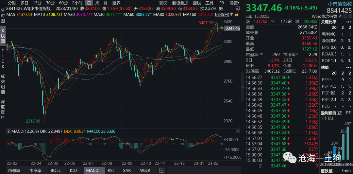Click the 14:56:27 tick trade row

point(281,77)
